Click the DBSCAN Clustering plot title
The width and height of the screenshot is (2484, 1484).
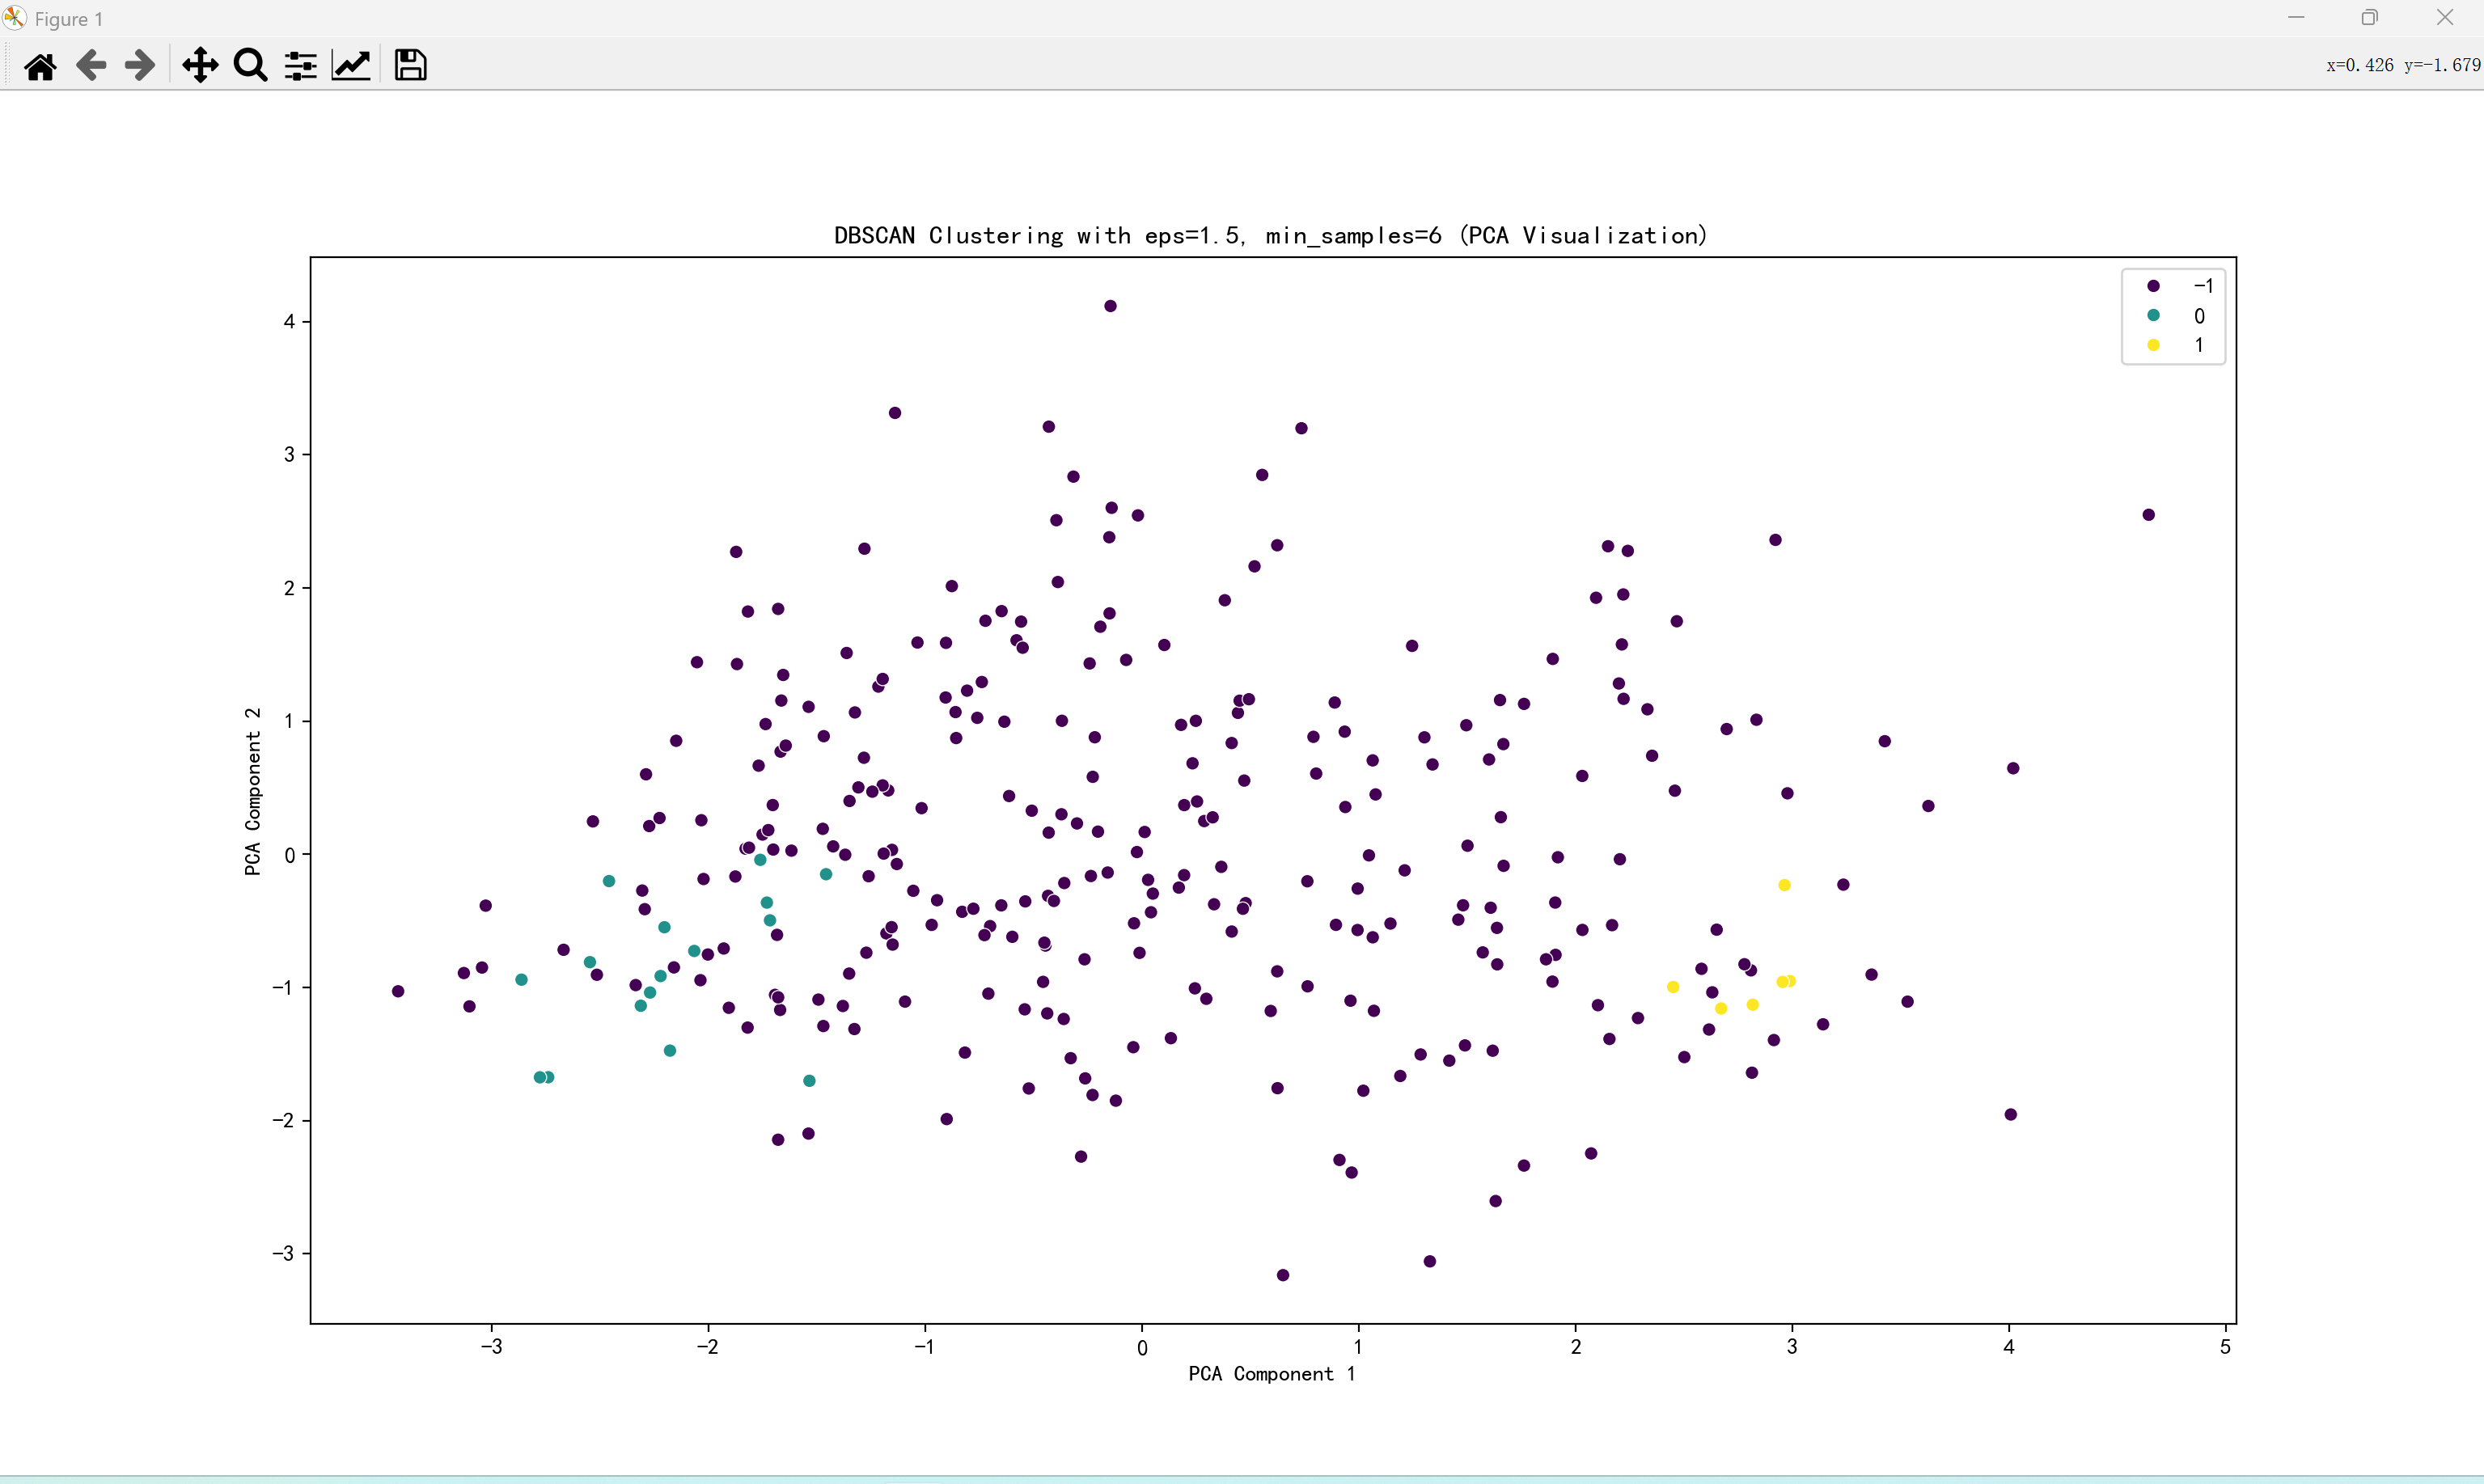click(1271, 236)
